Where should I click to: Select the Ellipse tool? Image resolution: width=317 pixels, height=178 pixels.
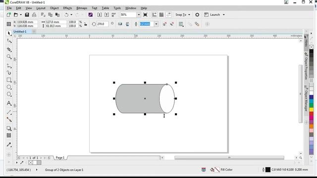pyautogui.click(x=9, y=87)
